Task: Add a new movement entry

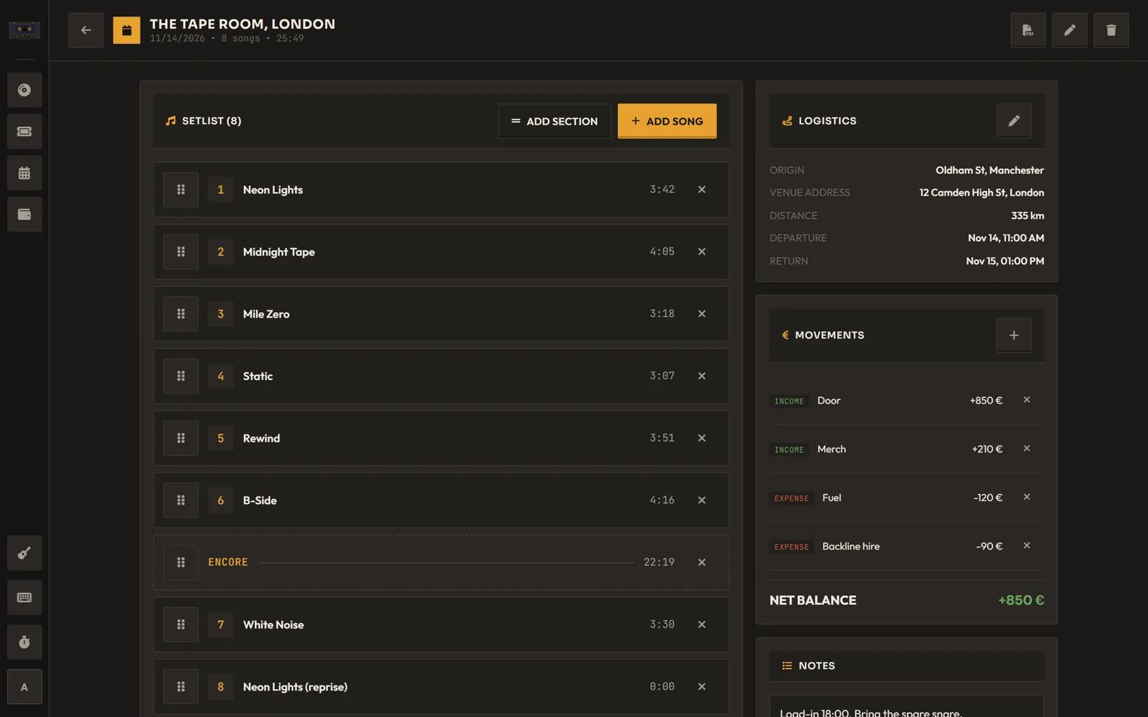Action: pyautogui.click(x=1013, y=335)
